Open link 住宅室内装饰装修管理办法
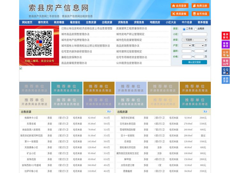Viewport: 230px width, 173px height. pos(77,52)
